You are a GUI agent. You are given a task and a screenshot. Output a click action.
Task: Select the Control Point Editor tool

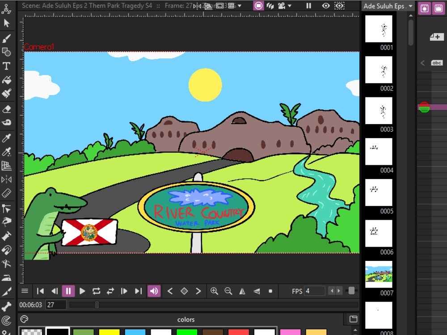tap(6, 209)
